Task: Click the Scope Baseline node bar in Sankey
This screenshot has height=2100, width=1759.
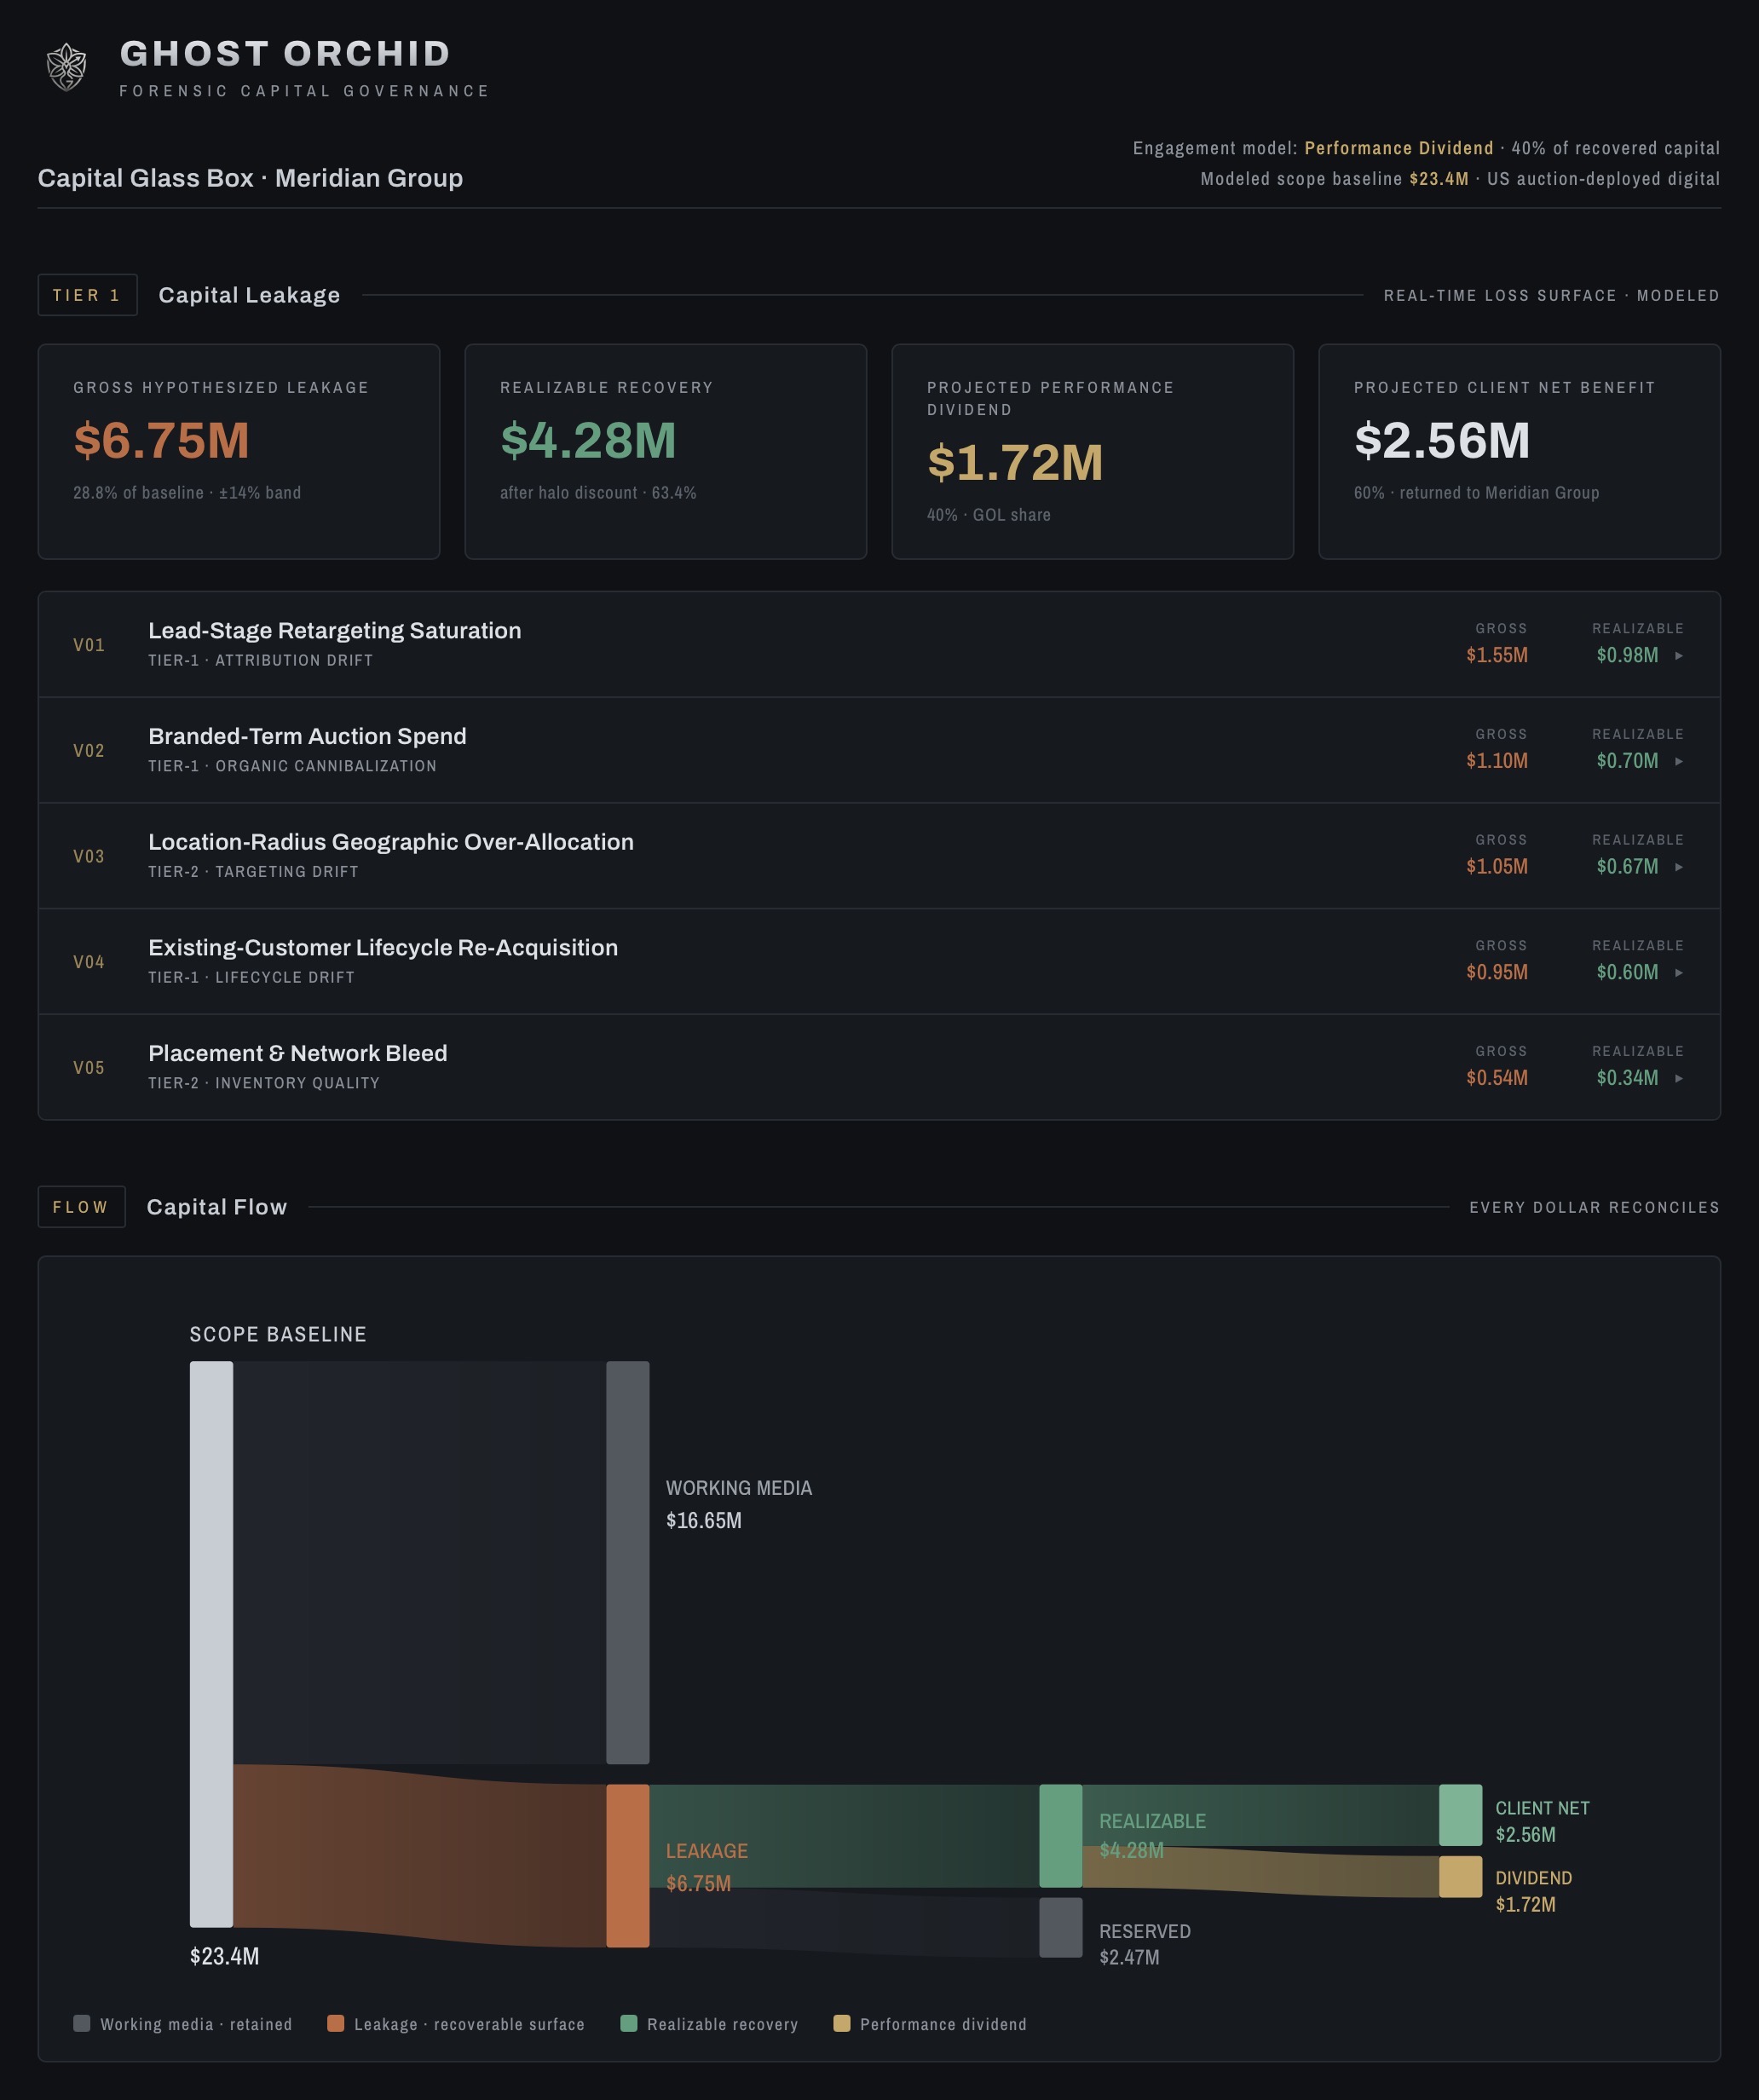Action: [x=212, y=1644]
